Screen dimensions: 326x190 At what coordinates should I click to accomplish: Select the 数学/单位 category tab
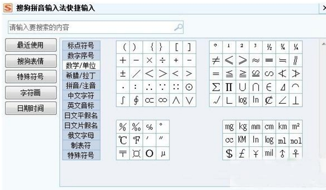(81, 66)
